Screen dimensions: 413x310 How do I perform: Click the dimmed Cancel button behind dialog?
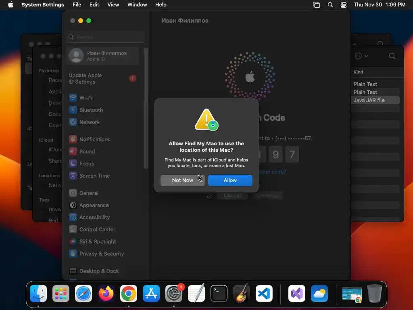232,196
